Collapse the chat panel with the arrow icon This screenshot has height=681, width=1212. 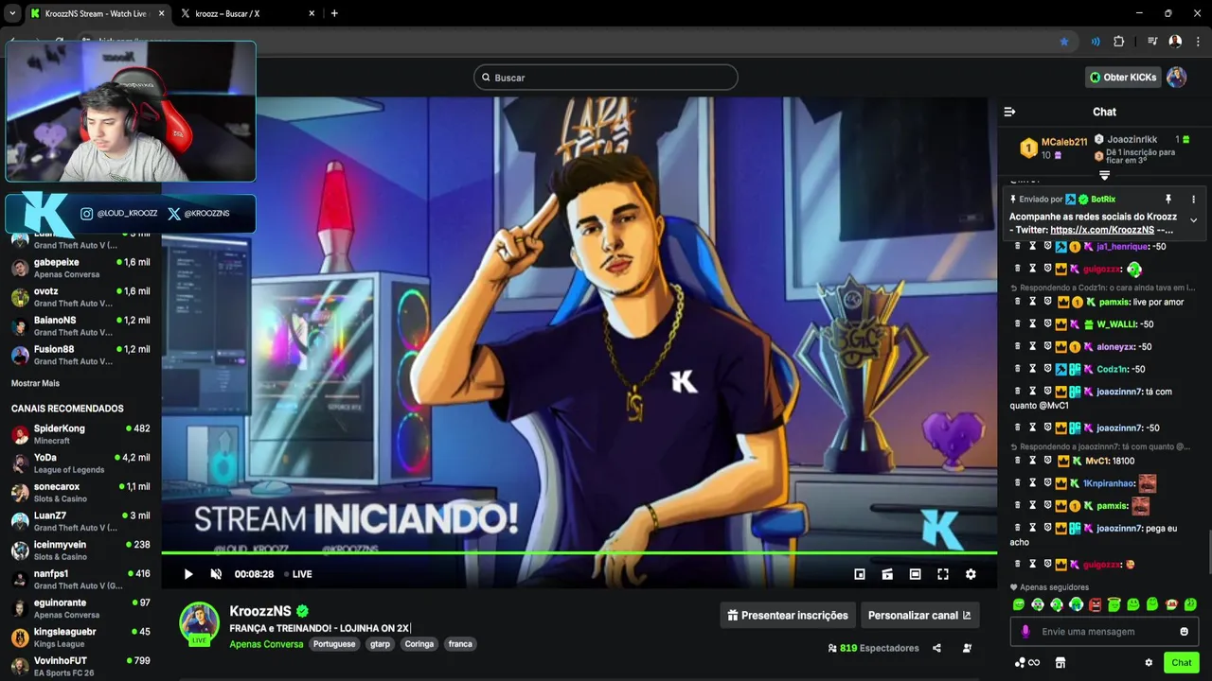1009,112
